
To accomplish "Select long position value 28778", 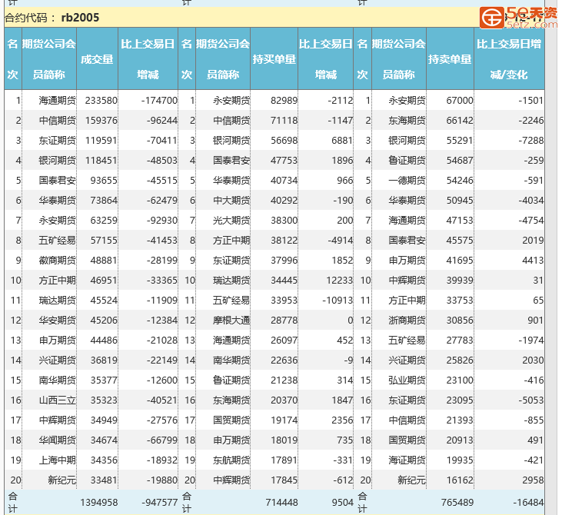I will [x=284, y=320].
